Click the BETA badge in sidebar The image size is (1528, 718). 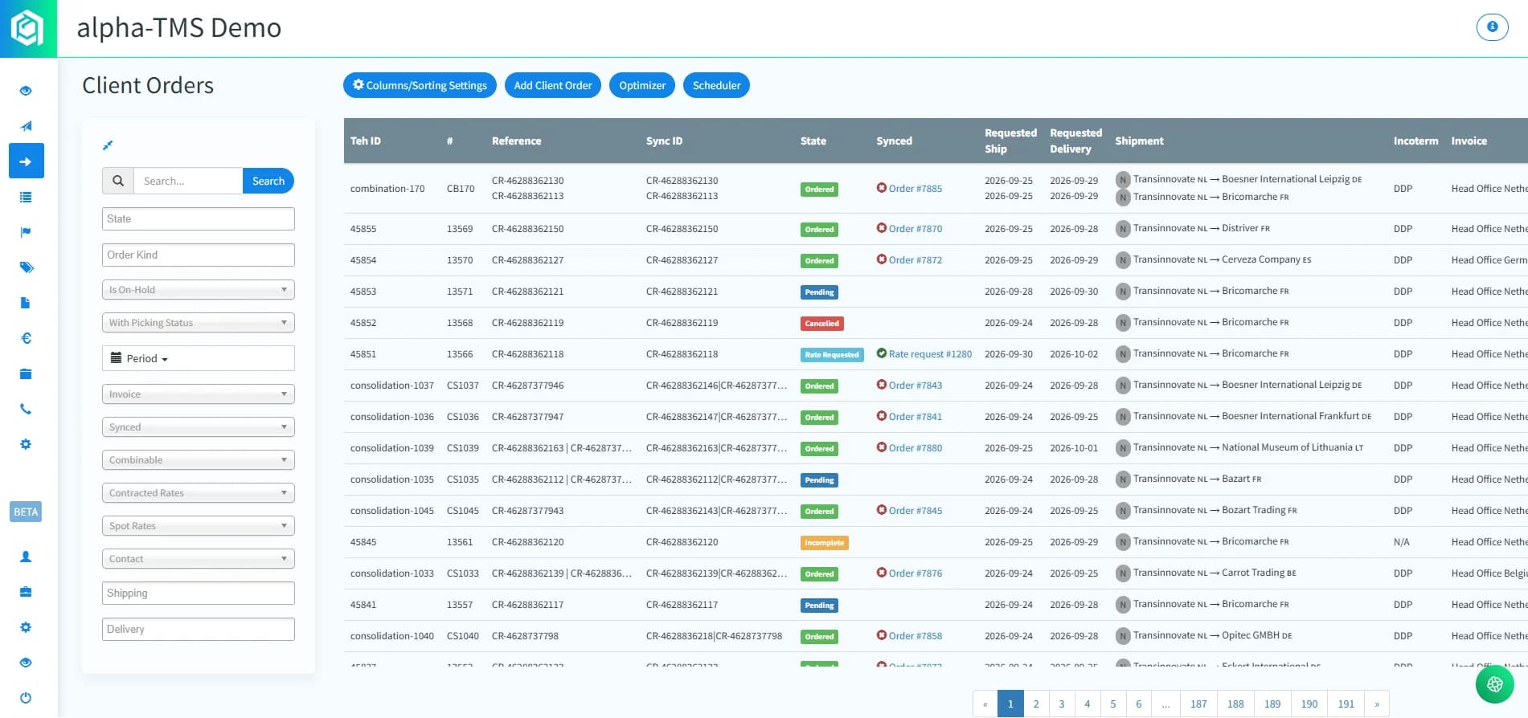[x=26, y=512]
